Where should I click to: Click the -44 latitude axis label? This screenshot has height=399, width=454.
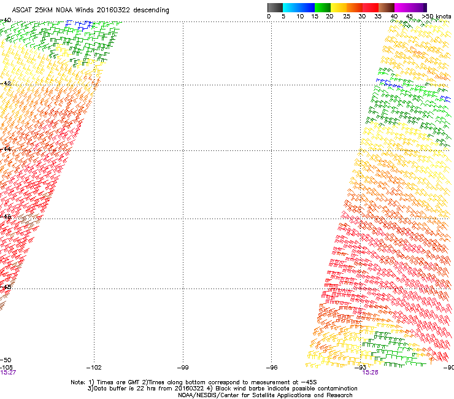tap(6, 149)
